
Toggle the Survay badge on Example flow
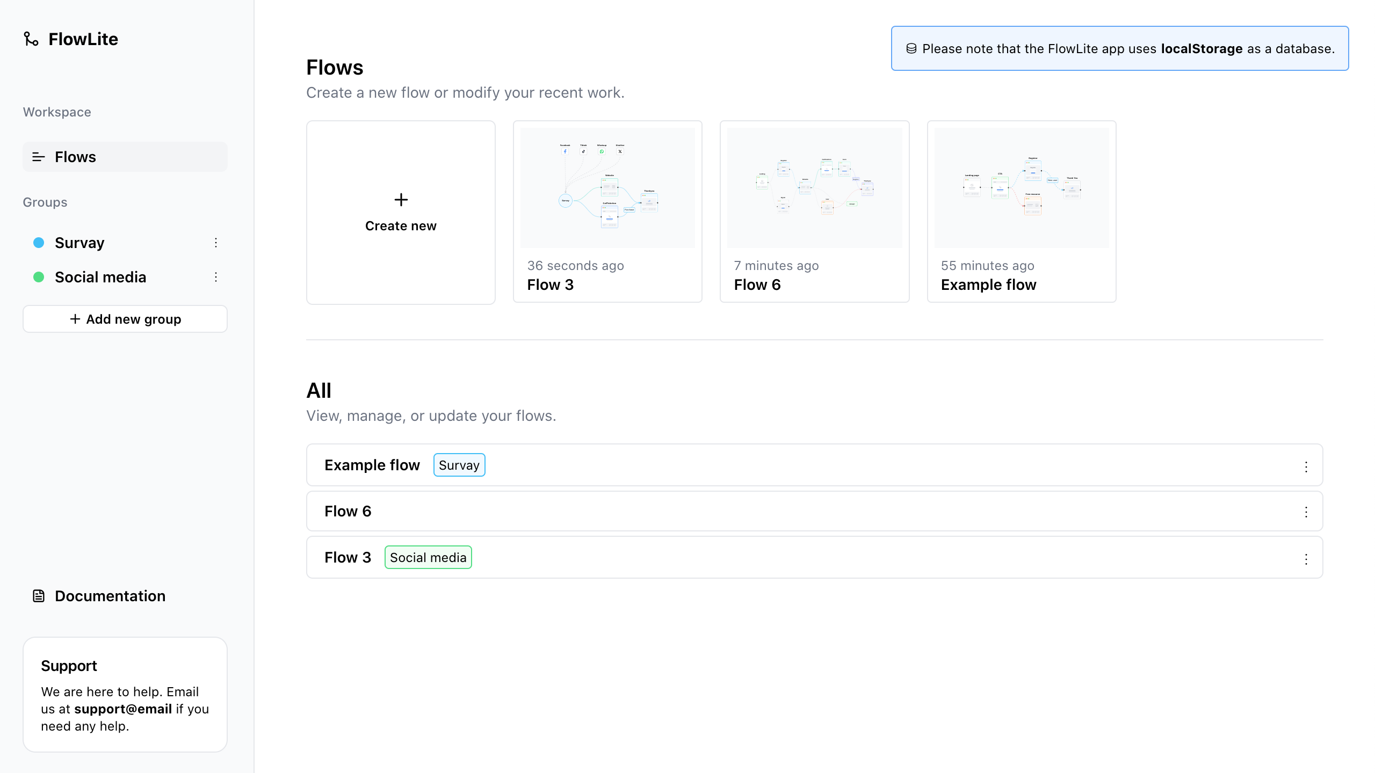point(459,464)
